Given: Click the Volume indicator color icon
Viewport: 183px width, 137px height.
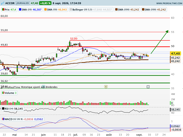Looking at the screenshot, I should (x=3, y=93).
